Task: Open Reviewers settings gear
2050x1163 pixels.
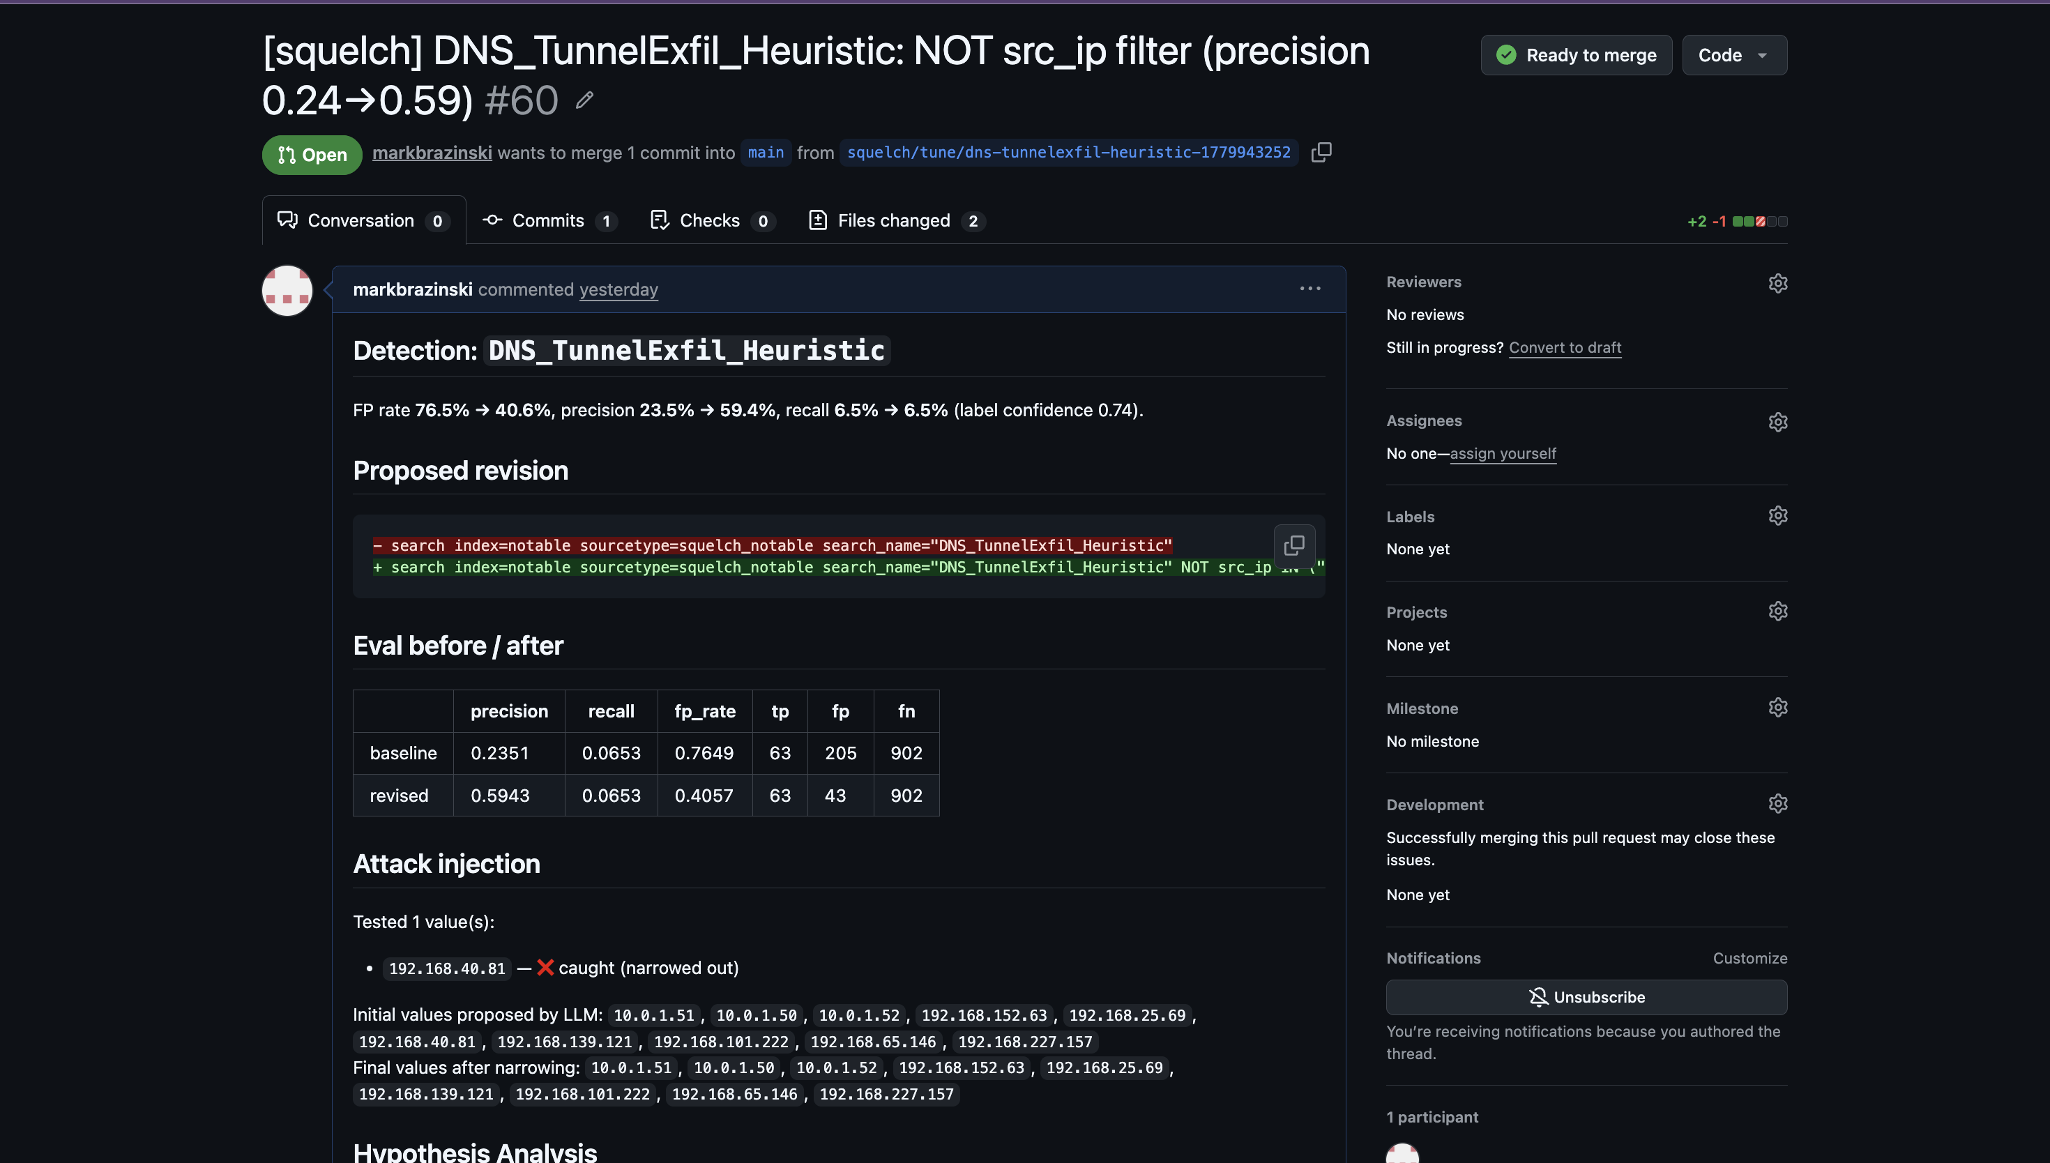Action: 1777,284
